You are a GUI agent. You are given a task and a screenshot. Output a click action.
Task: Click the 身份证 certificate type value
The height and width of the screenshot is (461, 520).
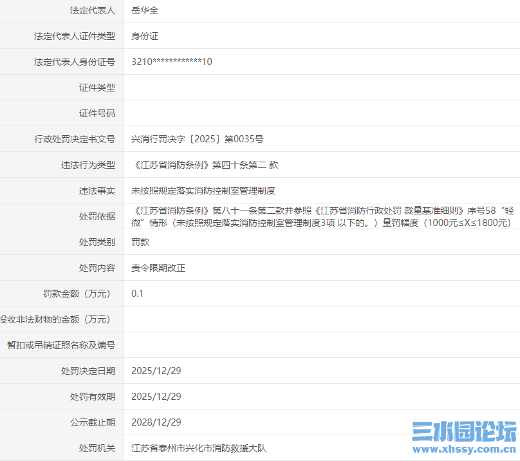click(144, 36)
